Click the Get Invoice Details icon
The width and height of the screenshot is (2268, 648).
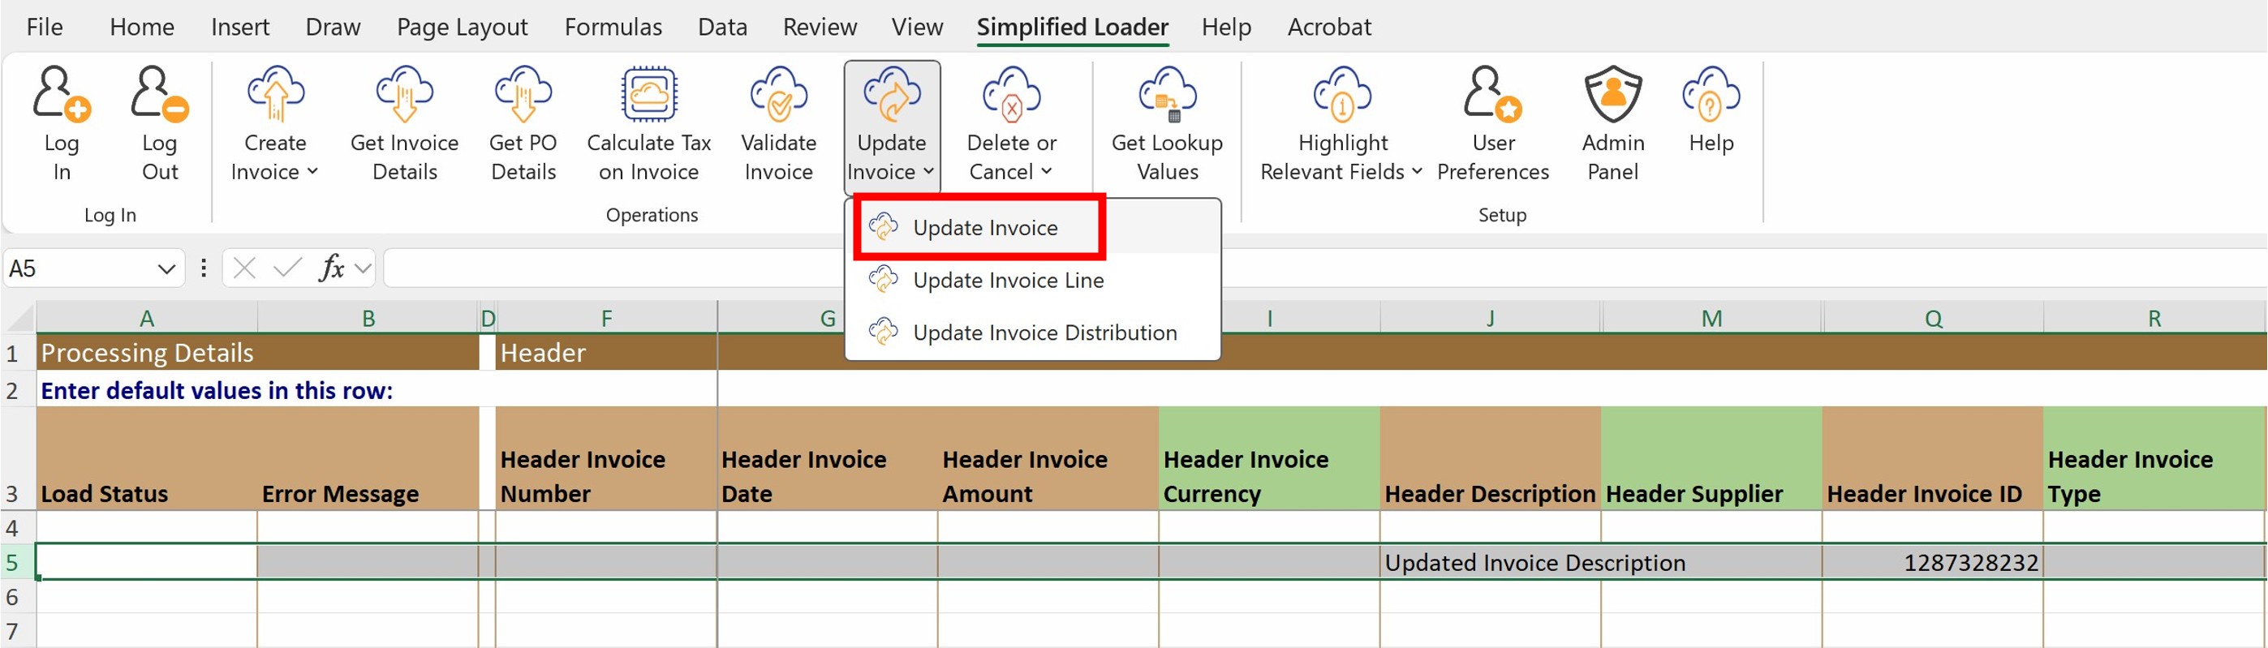(404, 93)
